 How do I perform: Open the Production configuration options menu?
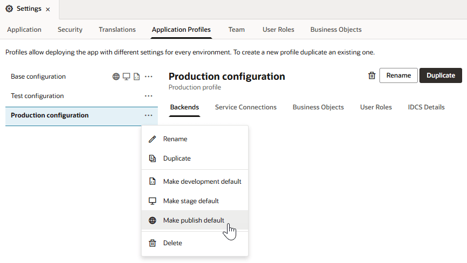coord(149,115)
